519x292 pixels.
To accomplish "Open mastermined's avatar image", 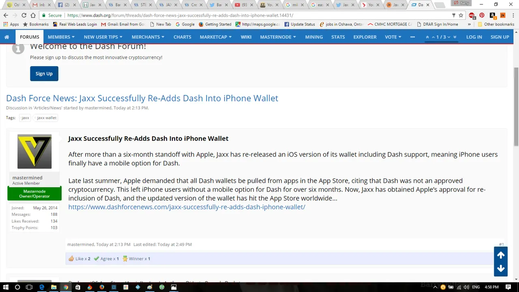I will tap(34, 151).
